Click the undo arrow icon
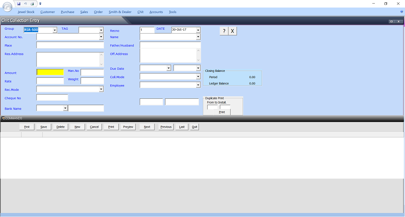The height and width of the screenshot is (217, 405). 25,4
